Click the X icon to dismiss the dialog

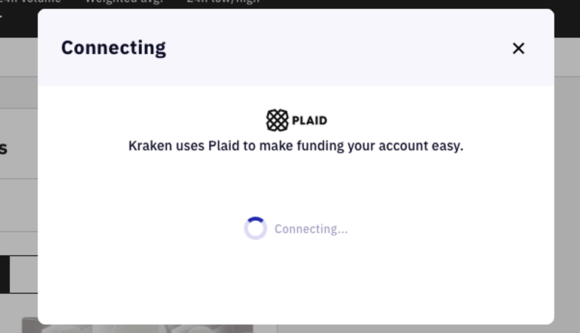pyautogui.click(x=519, y=49)
